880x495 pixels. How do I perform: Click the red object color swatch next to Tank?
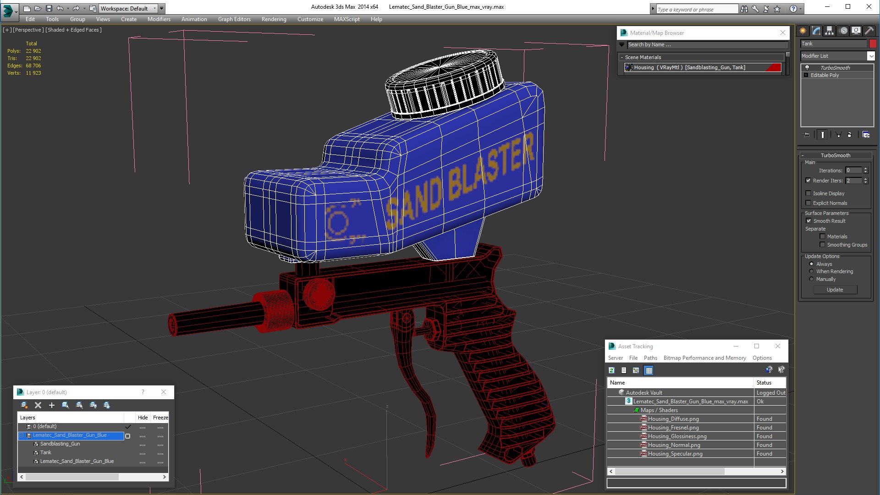tap(872, 44)
